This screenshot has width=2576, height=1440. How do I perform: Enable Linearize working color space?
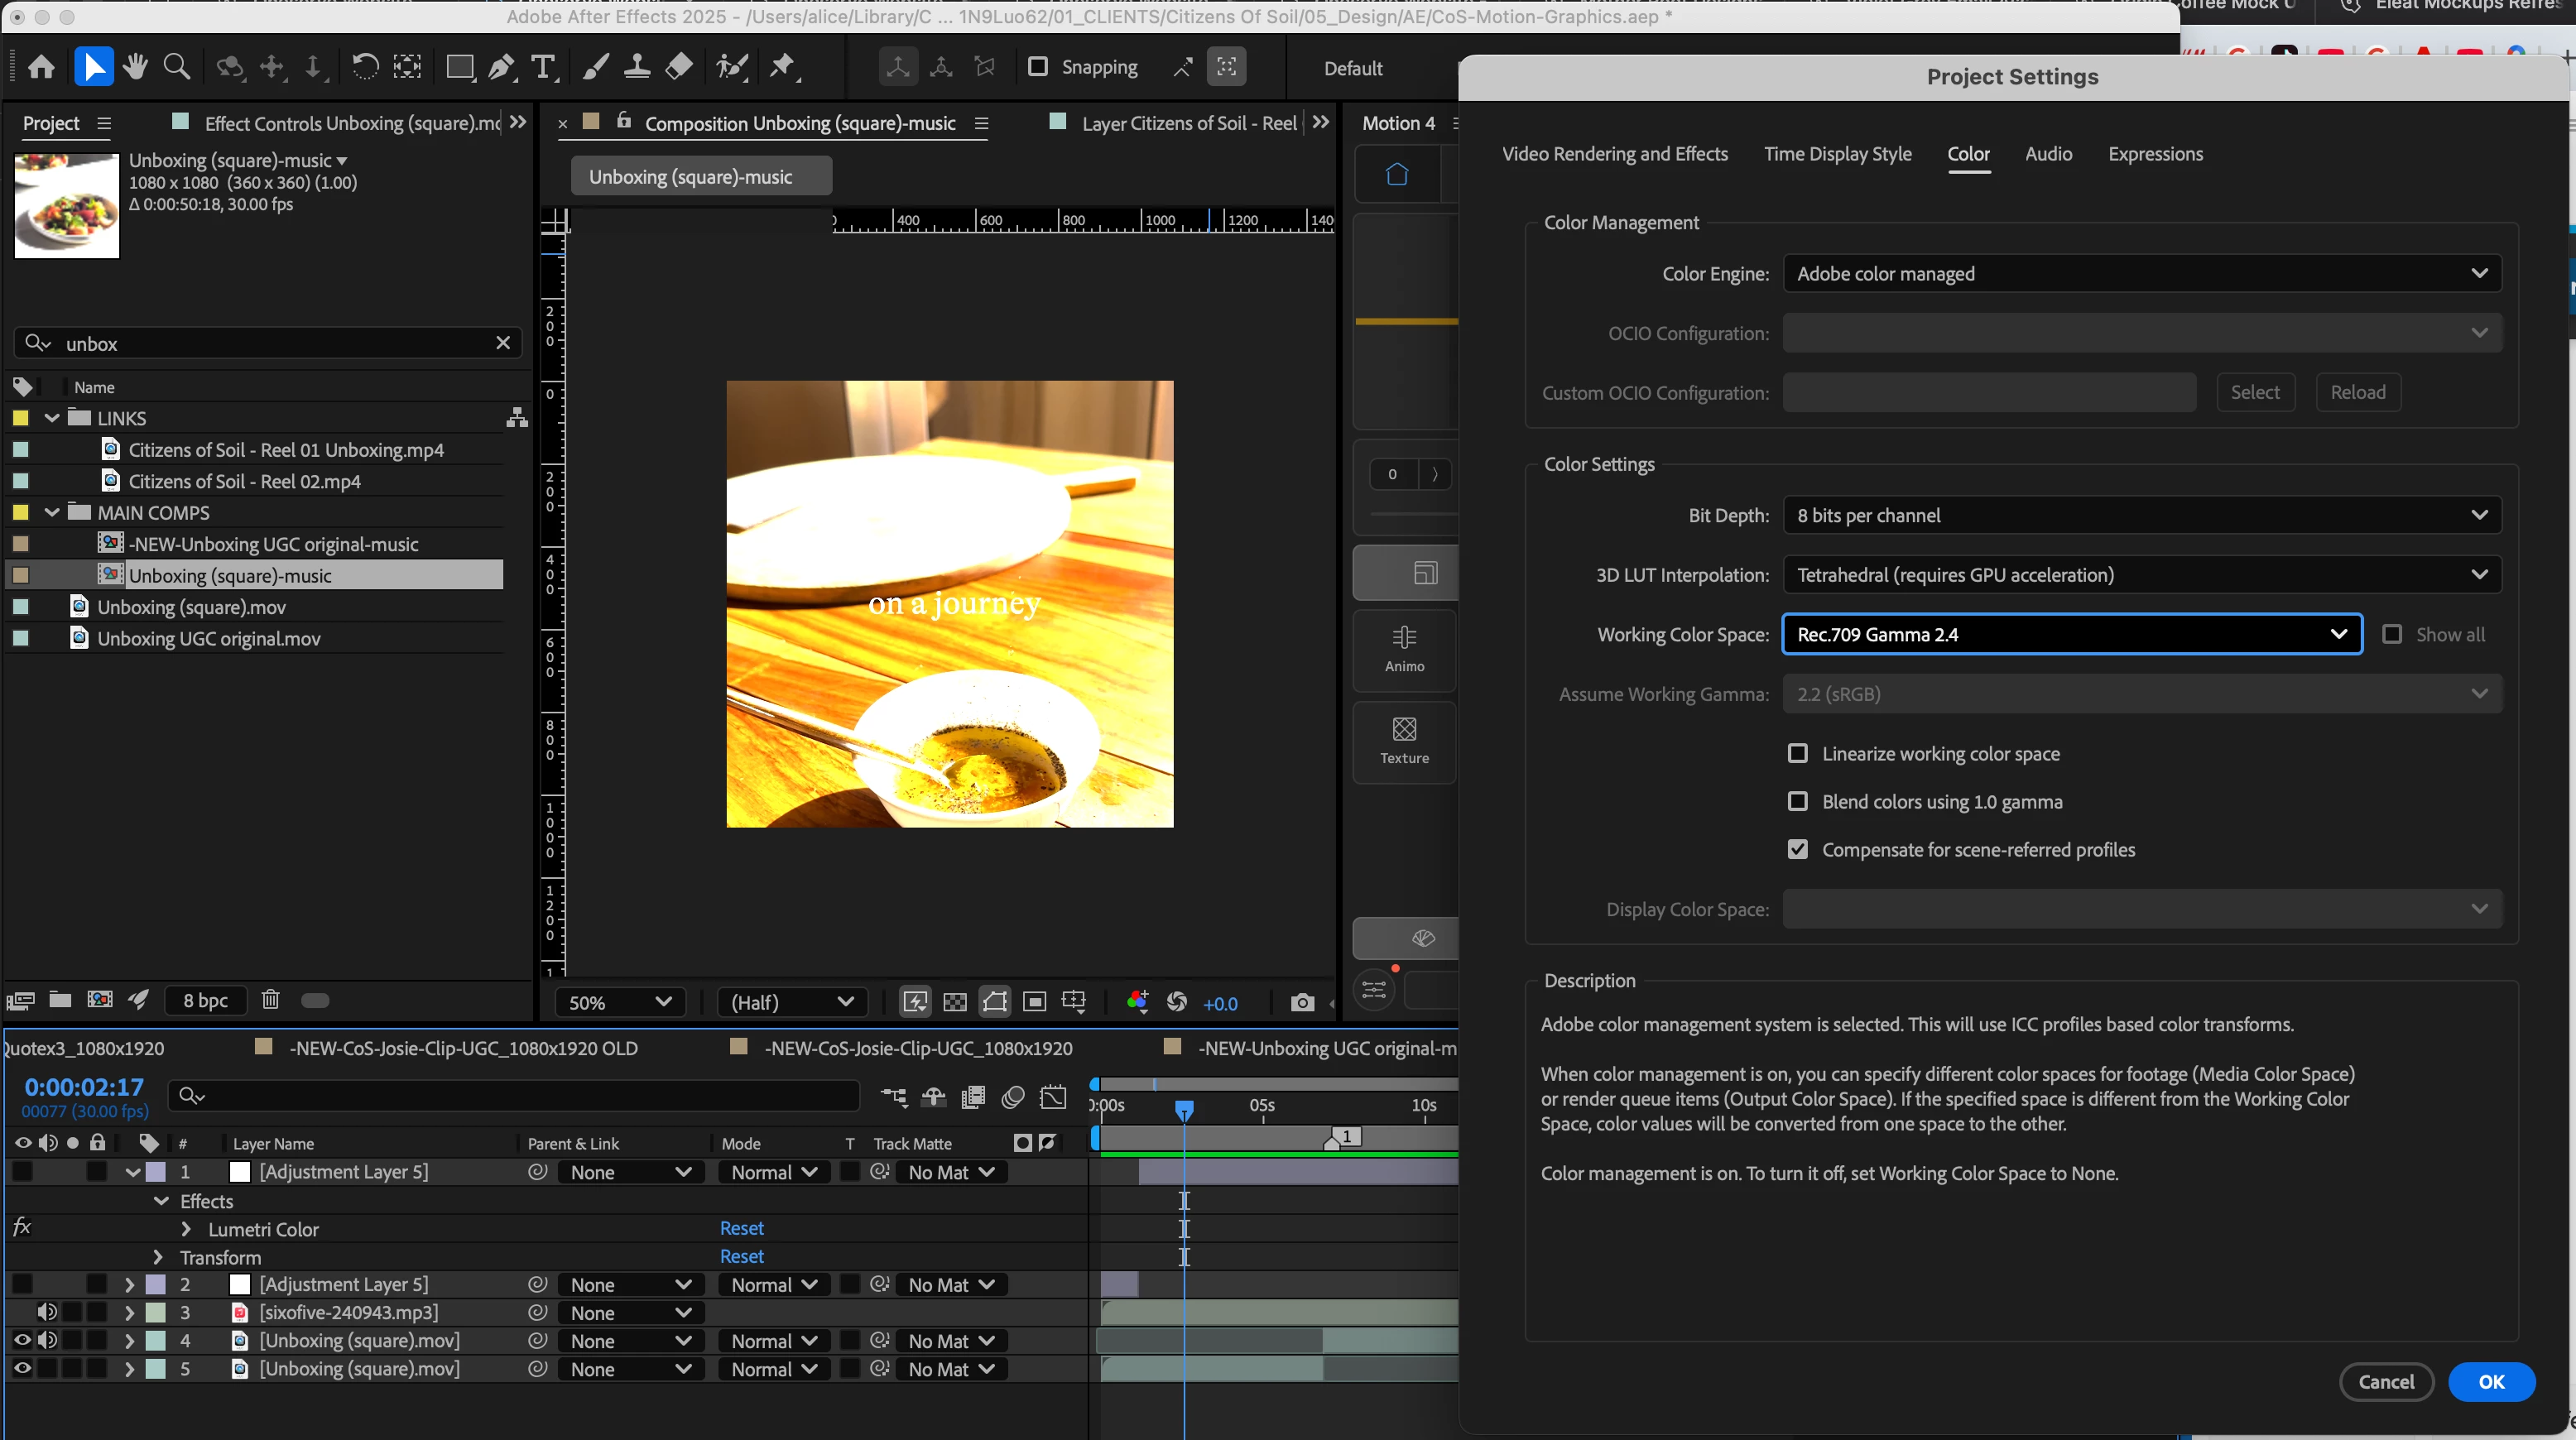click(1797, 753)
